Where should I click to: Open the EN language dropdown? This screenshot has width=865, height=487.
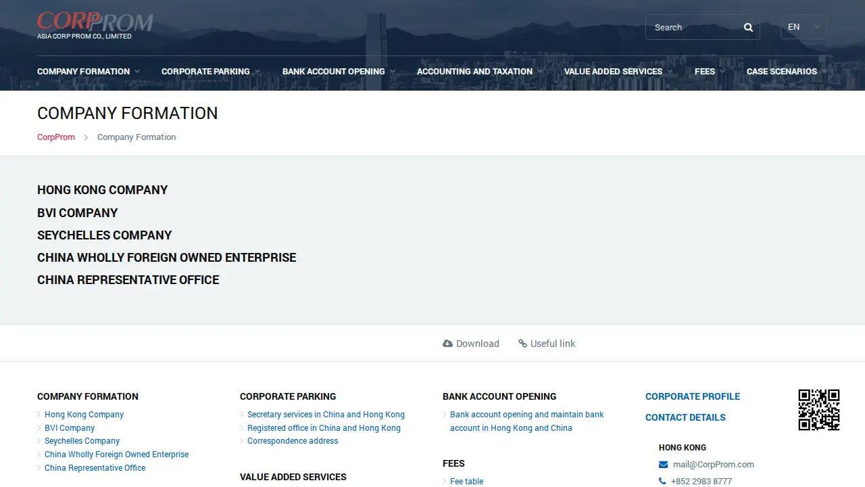point(804,27)
